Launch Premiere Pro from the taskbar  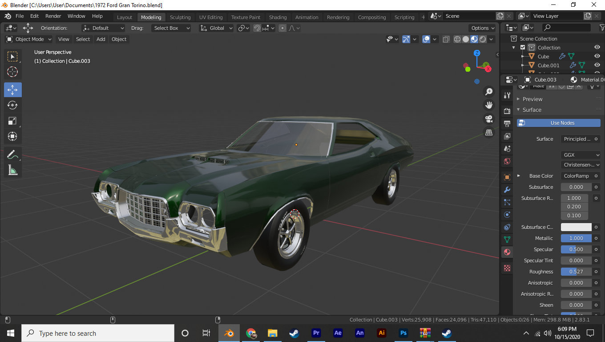coord(316,333)
